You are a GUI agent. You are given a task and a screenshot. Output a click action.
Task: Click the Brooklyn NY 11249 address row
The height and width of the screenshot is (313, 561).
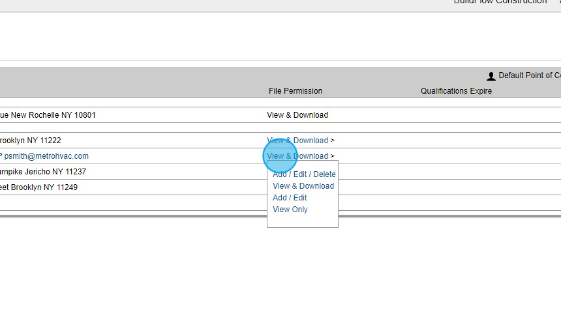38,187
